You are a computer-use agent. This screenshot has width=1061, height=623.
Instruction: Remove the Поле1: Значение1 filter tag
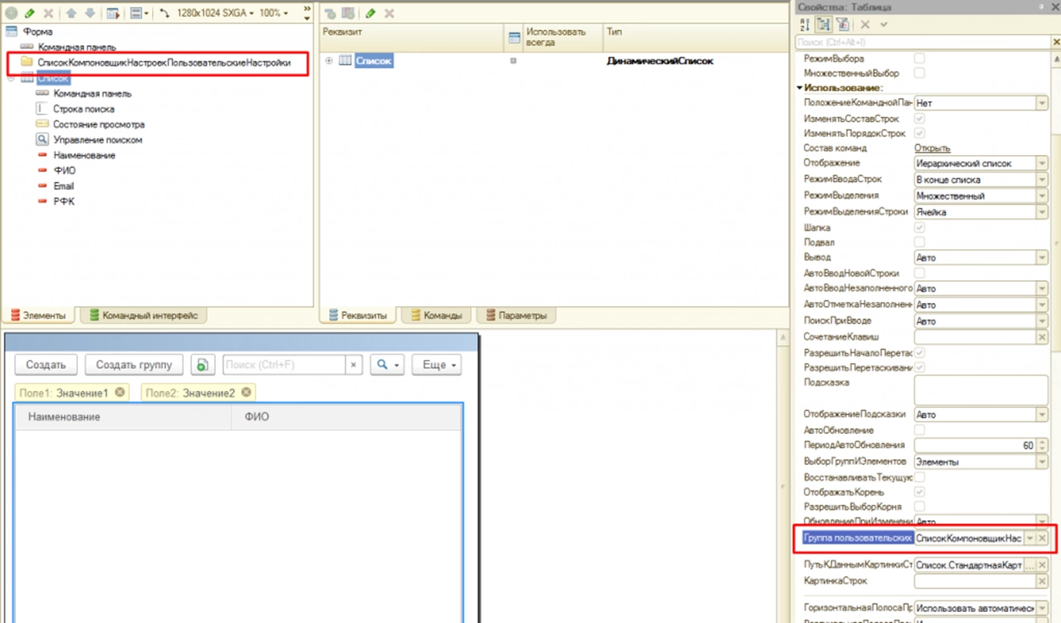120,392
